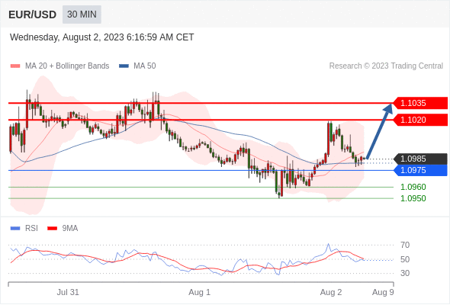Click the RSI 70 level label
The height and width of the screenshot is (305, 450).
tap(405, 245)
